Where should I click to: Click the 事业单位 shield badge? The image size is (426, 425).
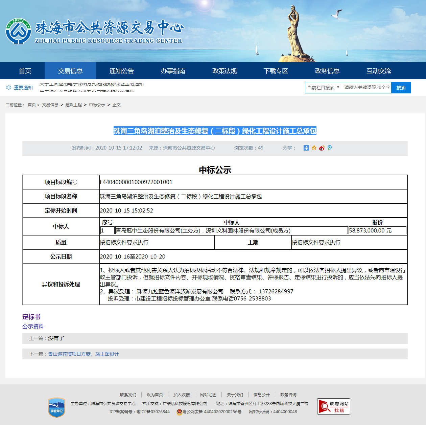pyautogui.click(x=56, y=407)
